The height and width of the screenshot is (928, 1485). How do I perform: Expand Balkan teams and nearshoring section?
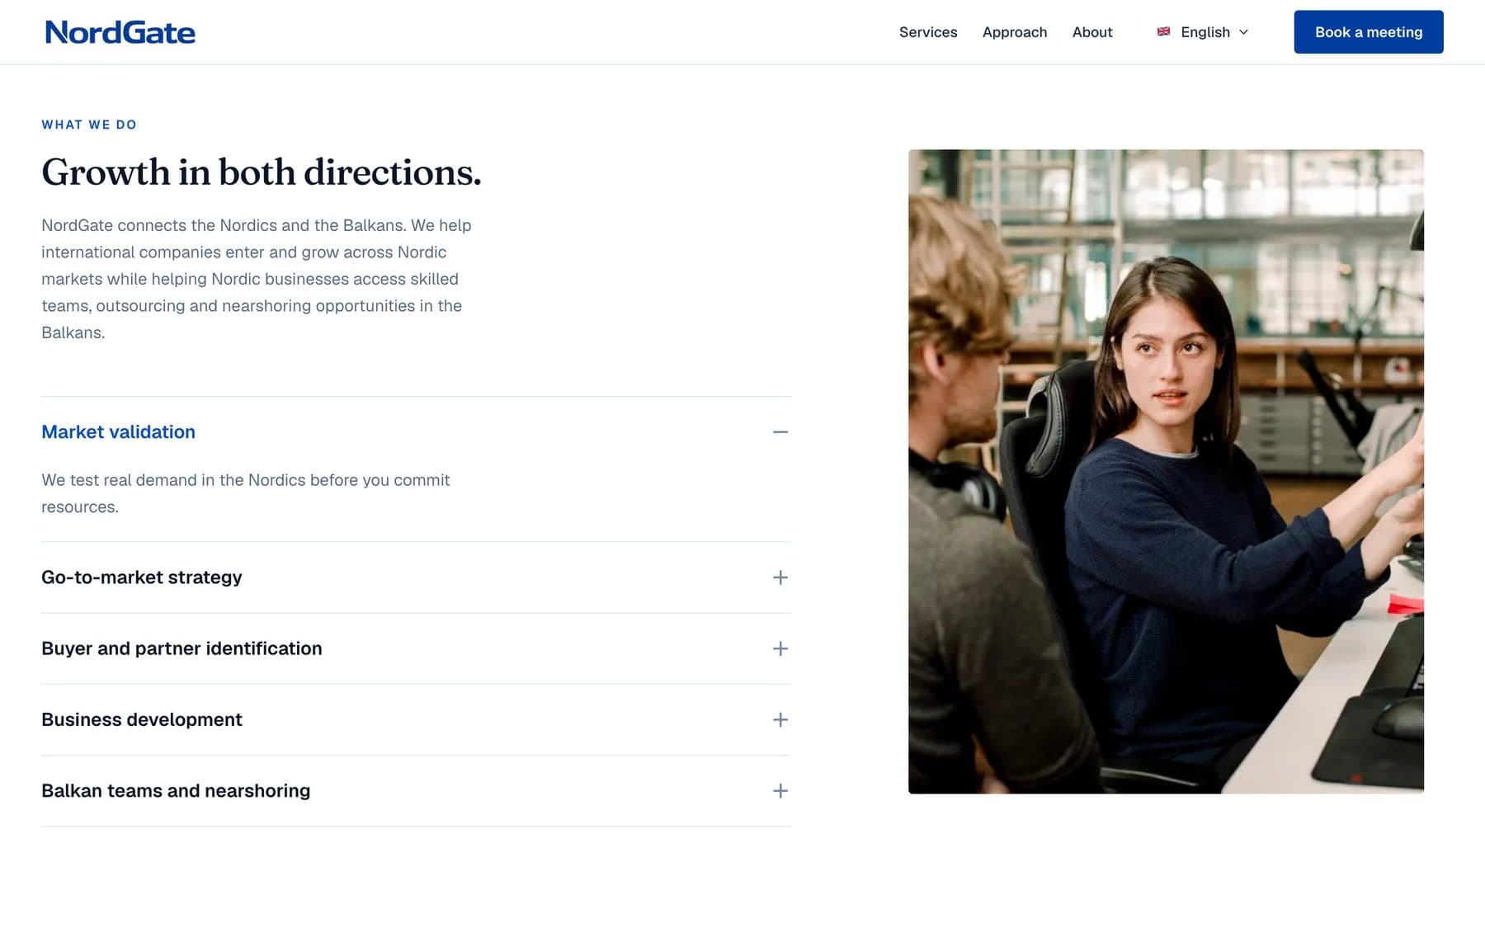tap(416, 791)
